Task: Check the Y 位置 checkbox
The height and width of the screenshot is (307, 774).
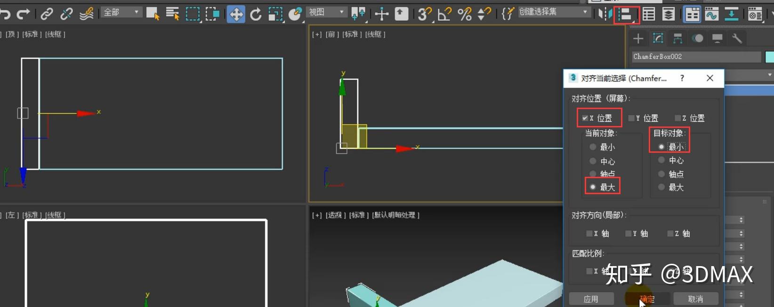Action: pyautogui.click(x=631, y=118)
